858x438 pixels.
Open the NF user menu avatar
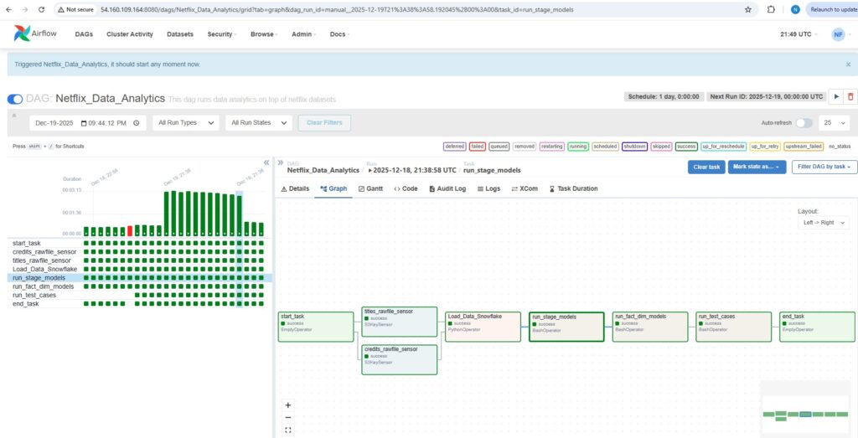point(838,33)
